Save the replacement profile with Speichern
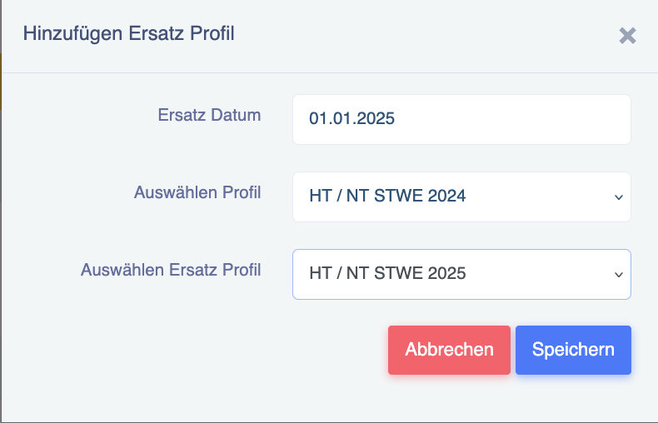Viewport: 658px width, 423px height. 573,350
